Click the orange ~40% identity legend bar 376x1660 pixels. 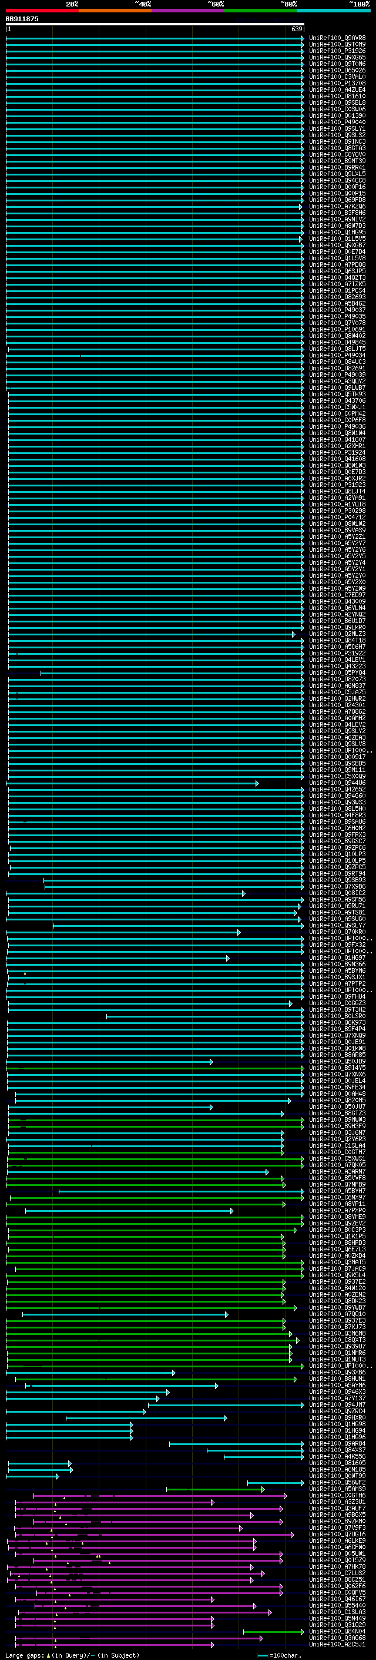pyautogui.click(x=115, y=11)
